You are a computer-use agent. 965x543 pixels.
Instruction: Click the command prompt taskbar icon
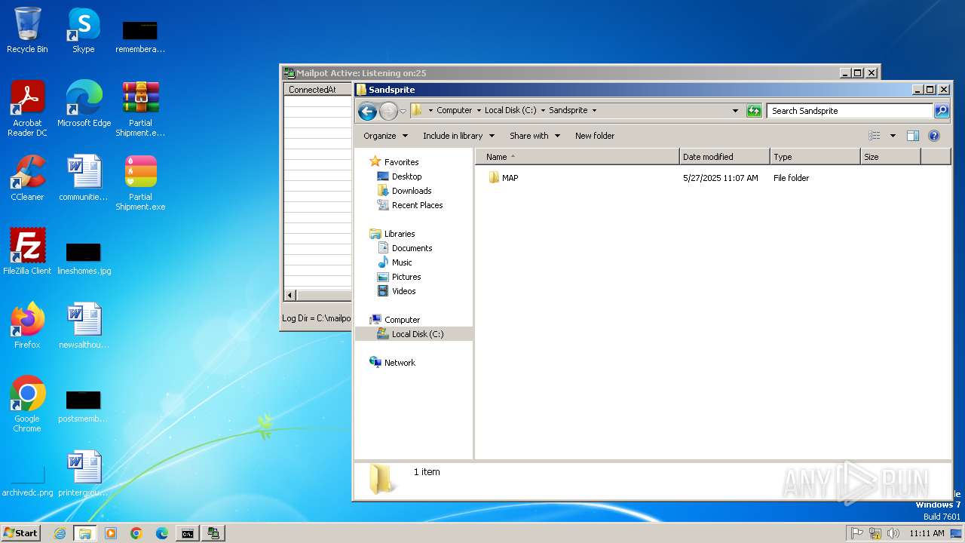187,533
